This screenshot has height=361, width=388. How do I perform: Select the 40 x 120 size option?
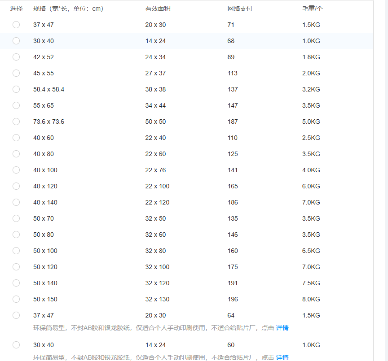pyautogui.click(x=16, y=186)
